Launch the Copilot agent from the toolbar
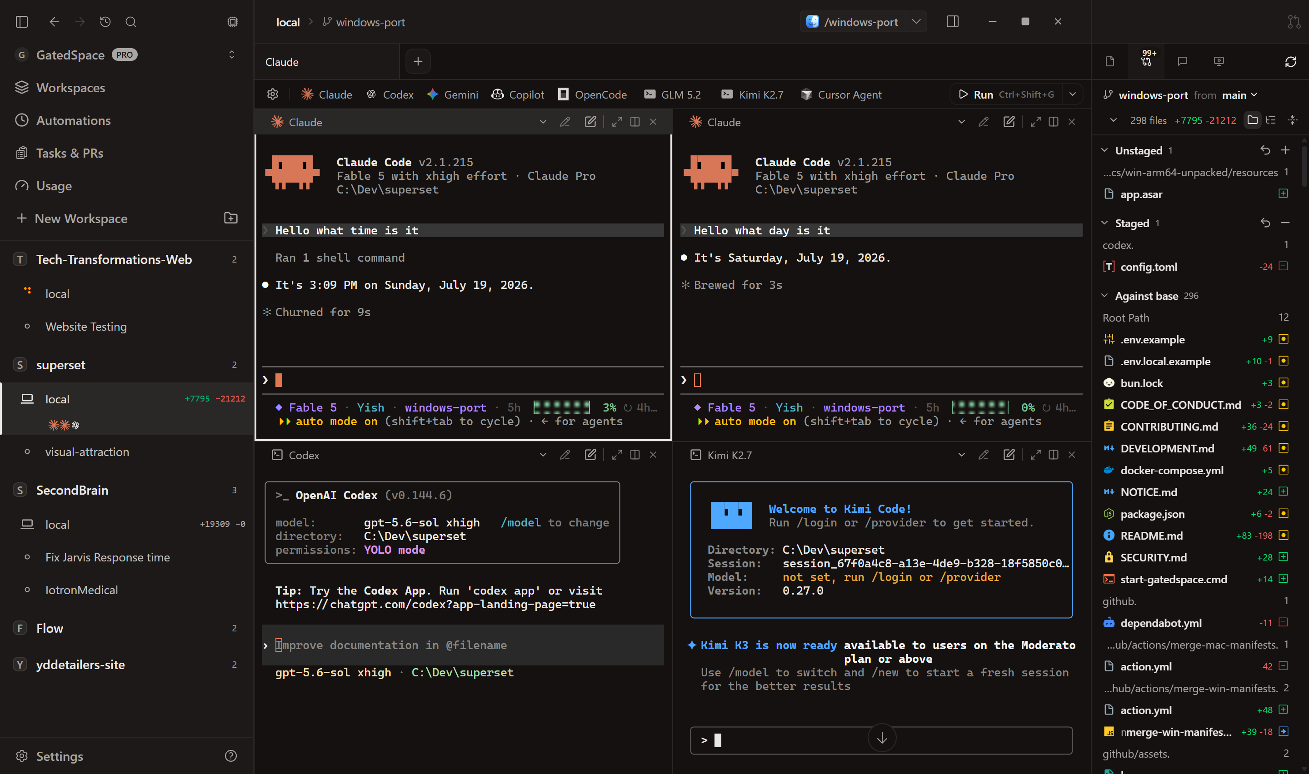Viewport: 1309px width, 774px height. coord(518,94)
